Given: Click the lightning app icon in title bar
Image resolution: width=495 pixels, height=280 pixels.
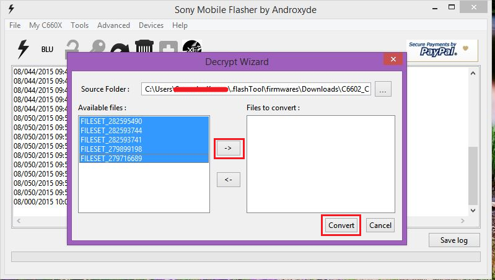Looking at the screenshot, I should click(x=11, y=9).
